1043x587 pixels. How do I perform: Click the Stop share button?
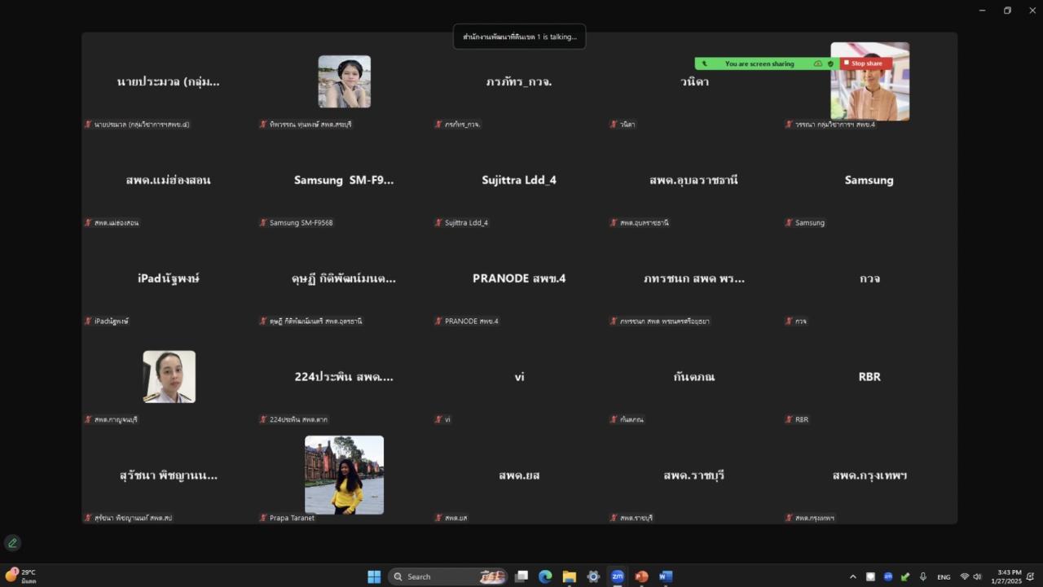pyautogui.click(x=865, y=64)
